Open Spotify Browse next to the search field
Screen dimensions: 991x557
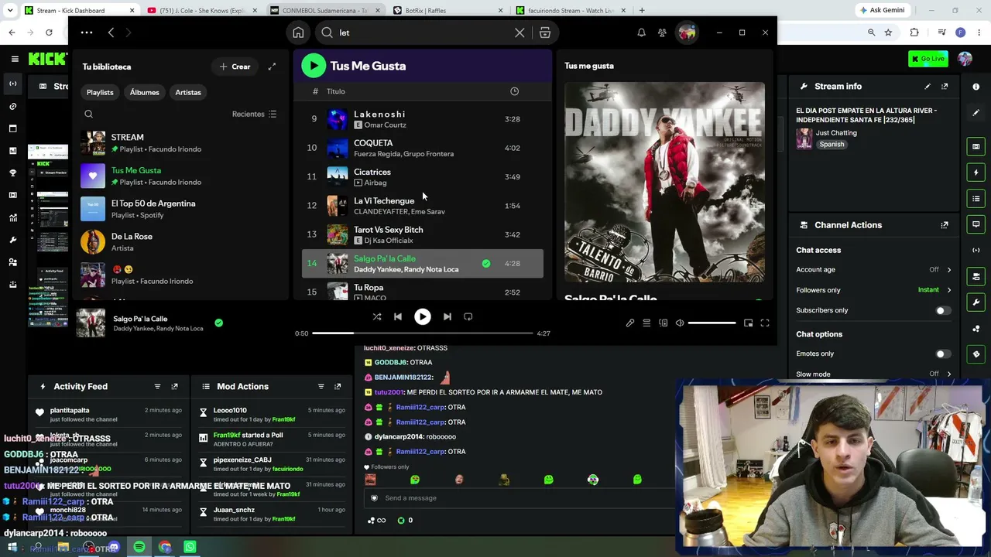(x=545, y=32)
